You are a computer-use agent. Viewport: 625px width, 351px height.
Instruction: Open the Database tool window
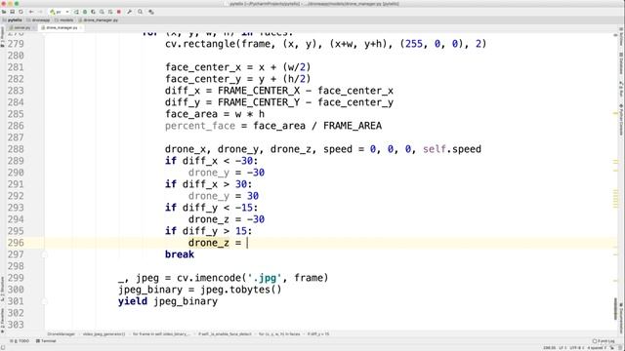pyautogui.click(x=621, y=63)
